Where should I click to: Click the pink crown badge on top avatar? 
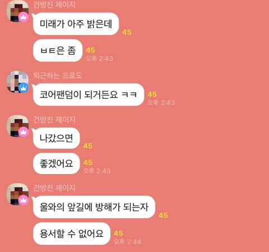[24, 17]
